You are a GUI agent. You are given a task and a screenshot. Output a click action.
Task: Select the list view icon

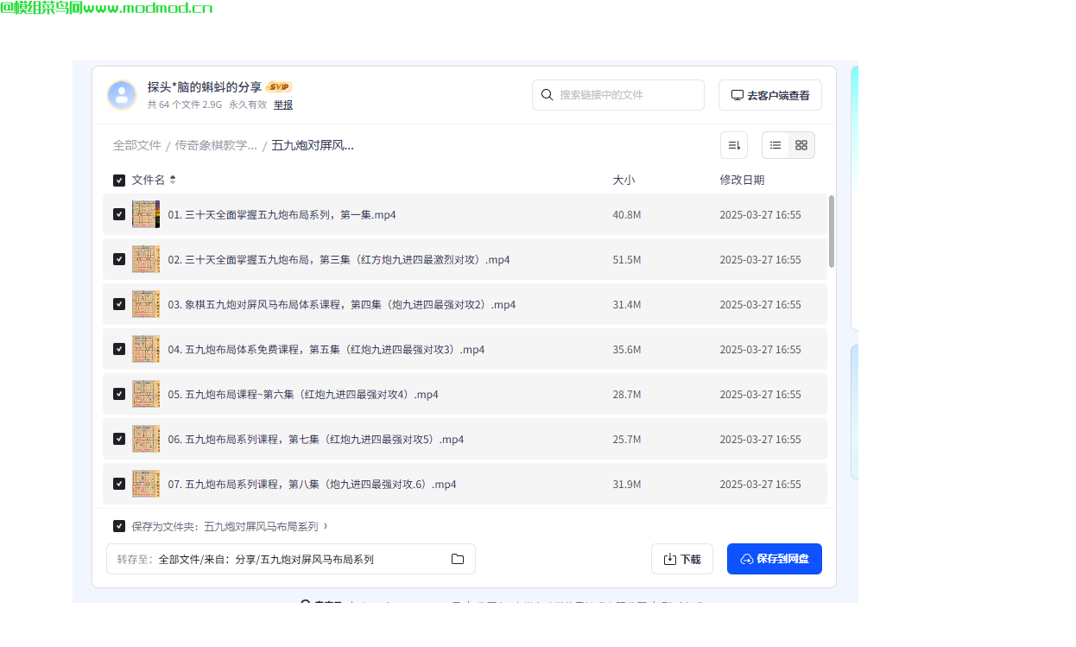[775, 145]
